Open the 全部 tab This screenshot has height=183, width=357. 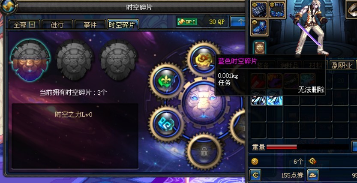pos(24,24)
